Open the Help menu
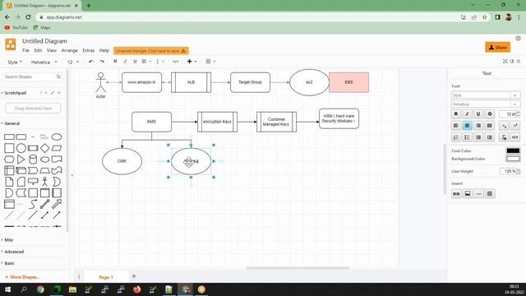This screenshot has height=296, width=526. pyautogui.click(x=104, y=50)
